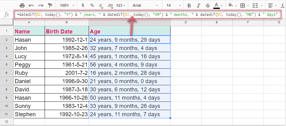Click the Redo arrow icon

coord(41,6)
